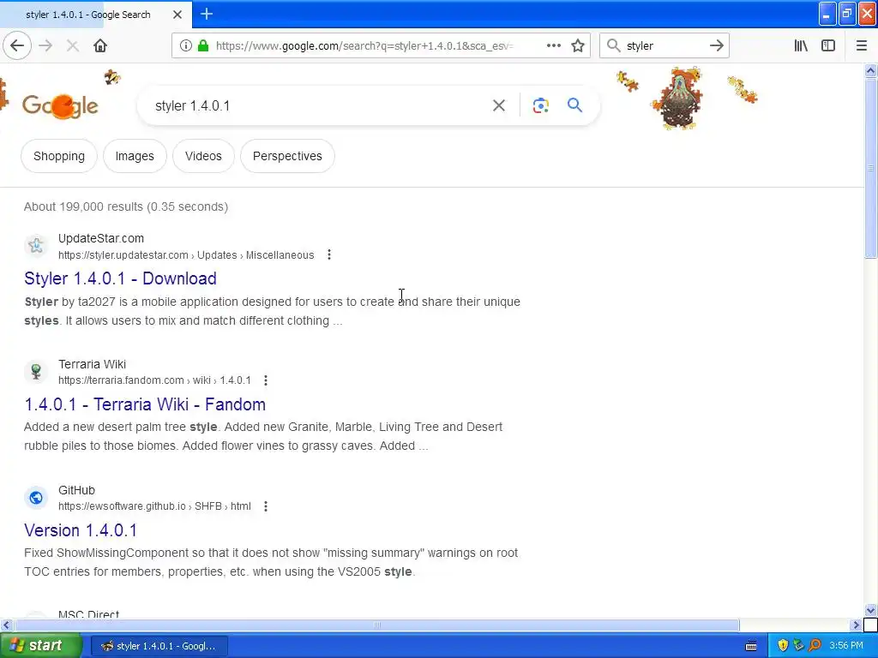878x658 pixels.
Task: Select the styler 1.4.0.1 - Googl... taskbar button
Action: (x=159, y=646)
